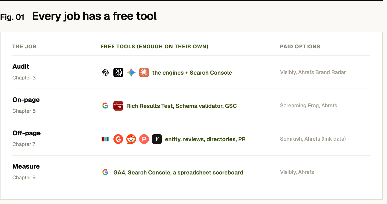Click 'the engines + Search Console' text

192,73
